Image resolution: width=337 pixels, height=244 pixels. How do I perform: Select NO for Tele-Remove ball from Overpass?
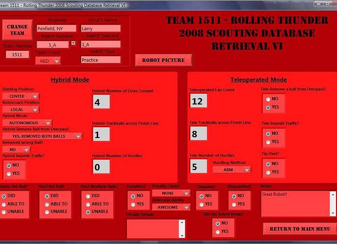268,99
